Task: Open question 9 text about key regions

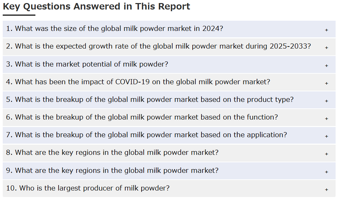Action: [112, 170]
